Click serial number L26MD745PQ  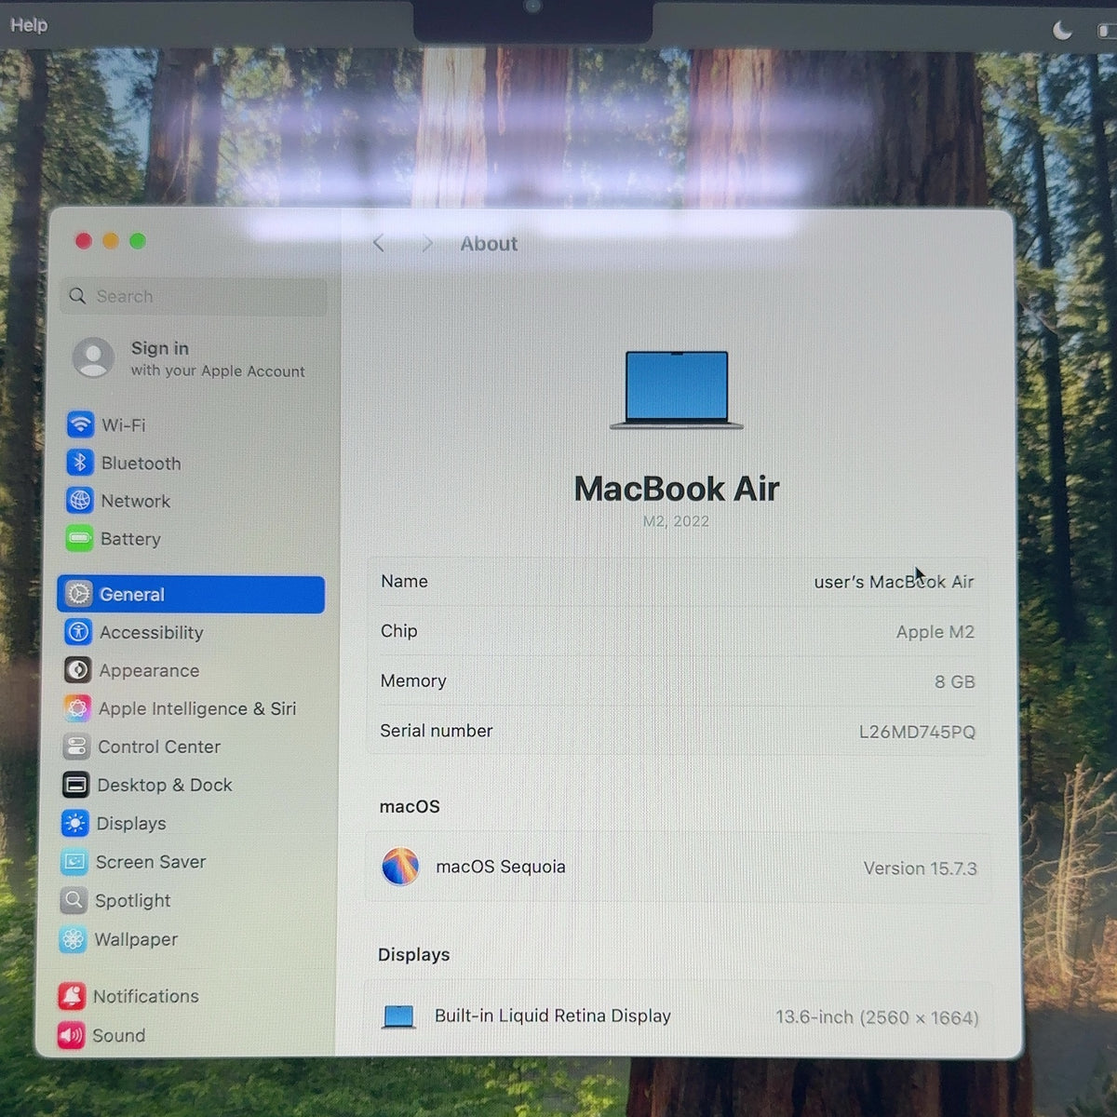tap(917, 732)
